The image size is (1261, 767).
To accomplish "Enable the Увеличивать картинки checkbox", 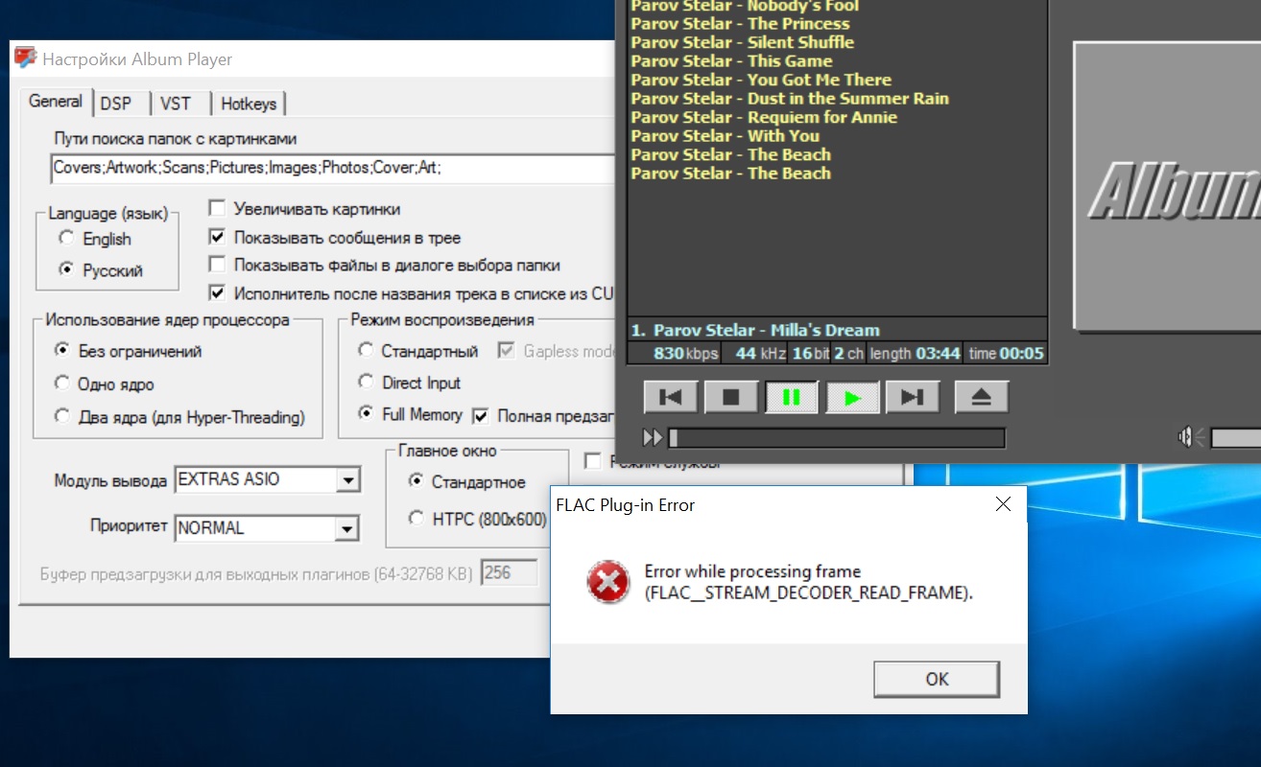I will click(304, 209).
